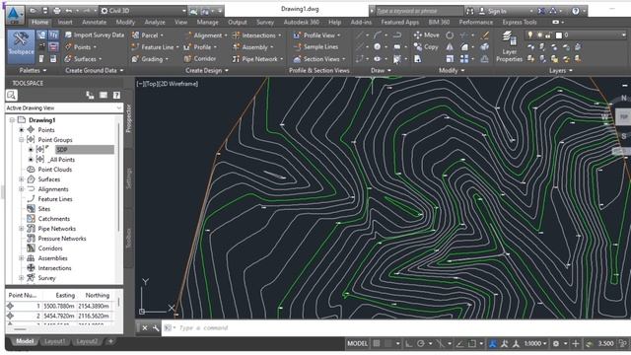631x355 pixels.
Task: Switch to the Insert ribbon tab
Action: [x=65, y=22]
